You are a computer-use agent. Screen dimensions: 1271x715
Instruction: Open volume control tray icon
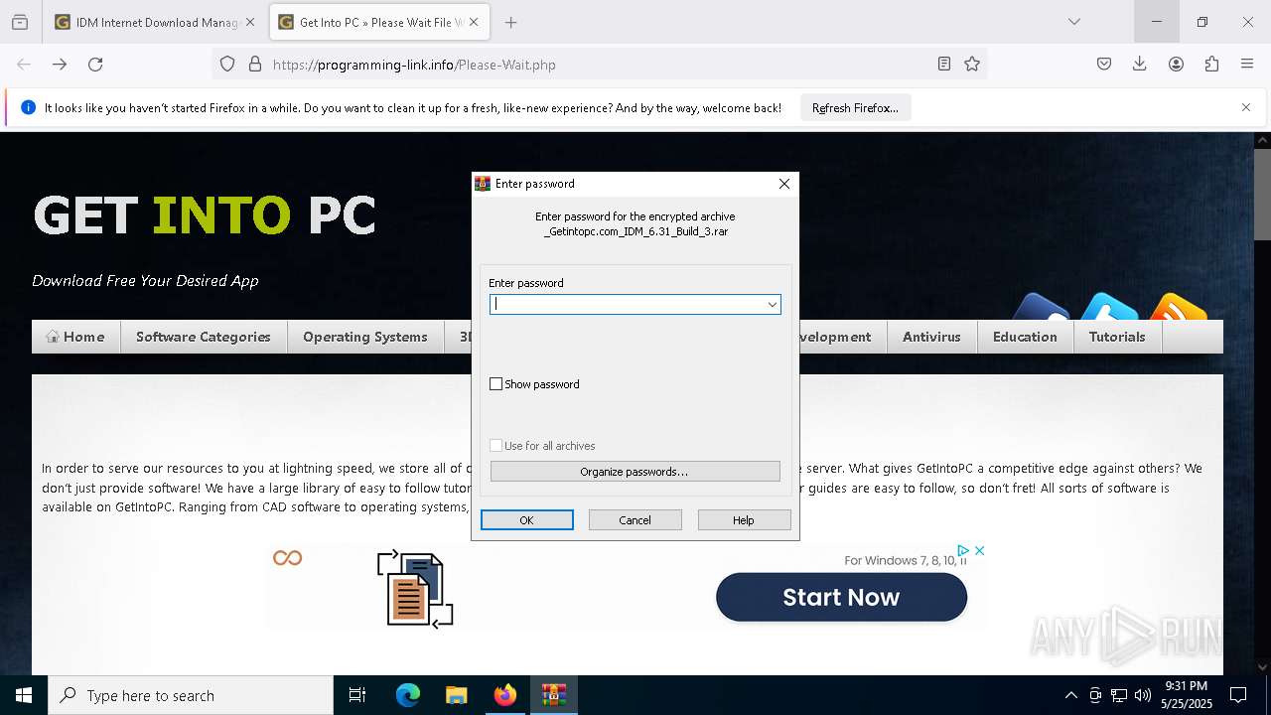[1143, 695]
